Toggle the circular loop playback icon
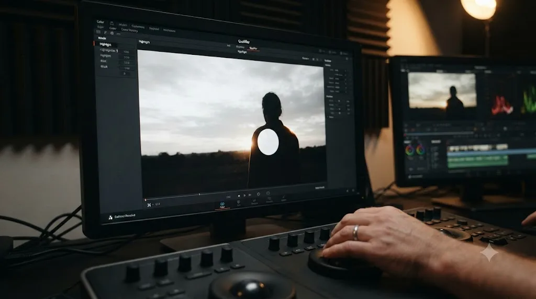This screenshot has width=536, height=299. tap(259, 194)
